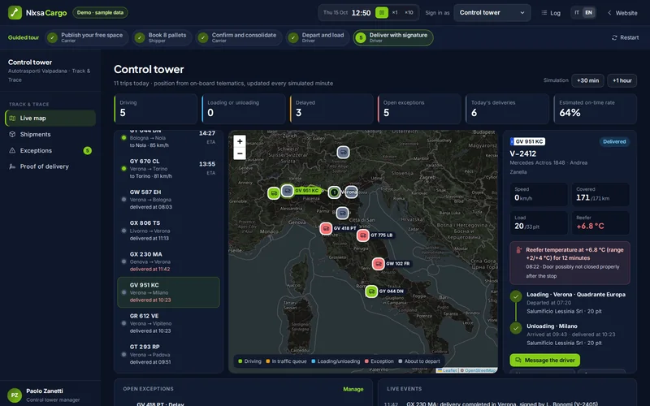Select tour step Deliver with signature

393,37
